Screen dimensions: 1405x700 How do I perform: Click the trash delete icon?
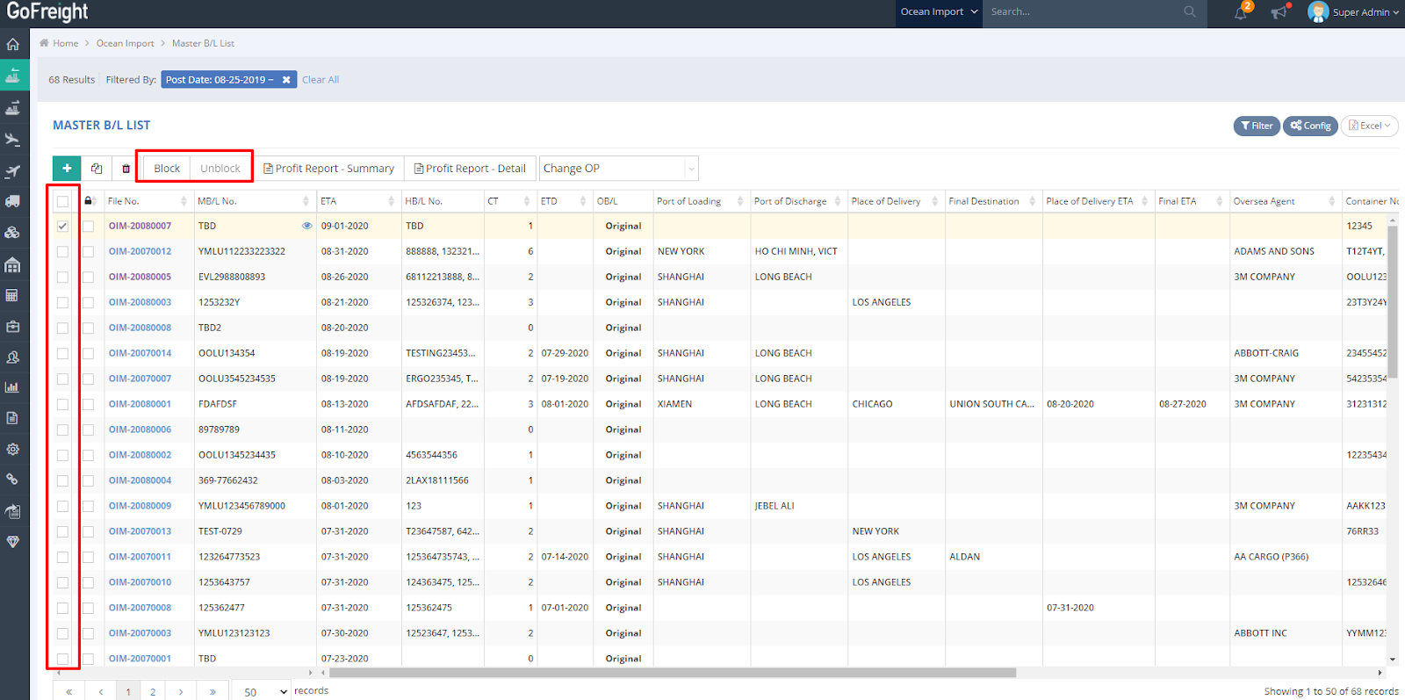coord(126,169)
